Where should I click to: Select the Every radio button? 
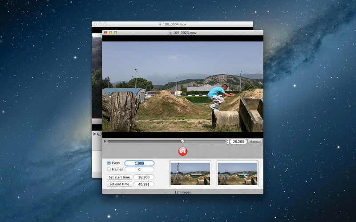coord(109,163)
